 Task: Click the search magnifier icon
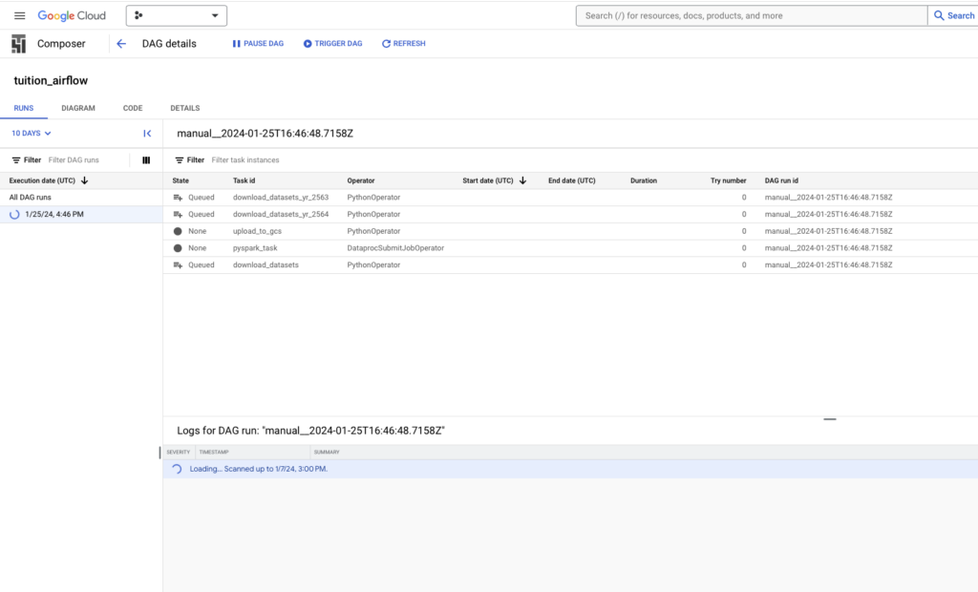[938, 15]
